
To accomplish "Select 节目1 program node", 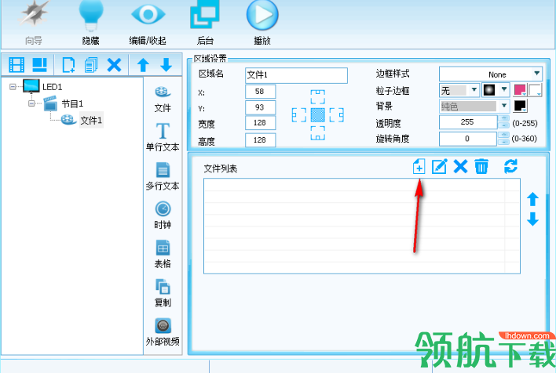I will (x=72, y=103).
